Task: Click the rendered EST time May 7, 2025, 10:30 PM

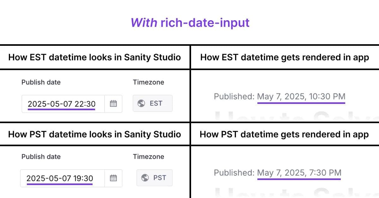Action: coord(301,97)
